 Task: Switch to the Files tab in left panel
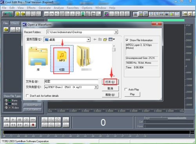click(x=6, y=23)
